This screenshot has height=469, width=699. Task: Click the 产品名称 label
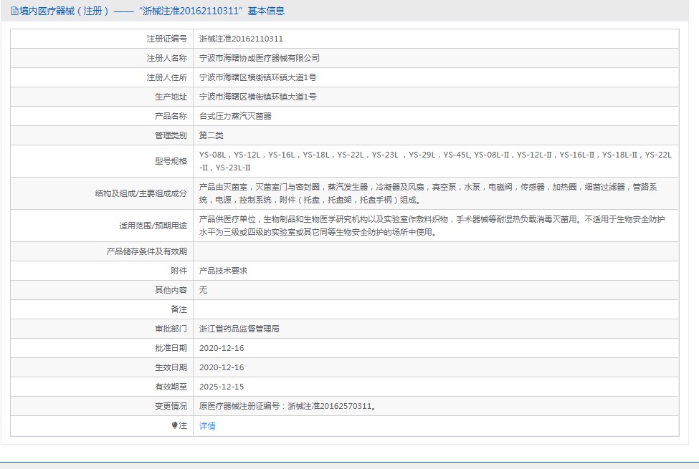(171, 116)
